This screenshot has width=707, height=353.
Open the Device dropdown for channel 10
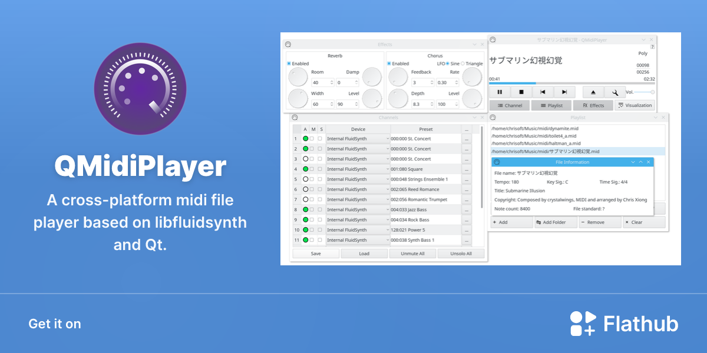tap(358, 230)
